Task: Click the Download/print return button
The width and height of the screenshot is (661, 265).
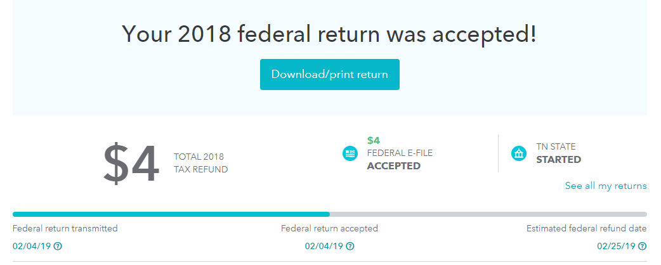Action: 330,75
